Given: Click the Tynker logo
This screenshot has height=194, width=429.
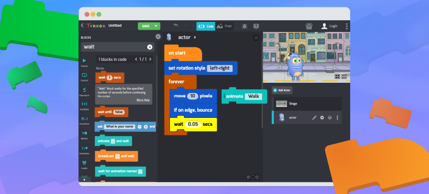Looking at the screenshot, I should click(96, 26).
